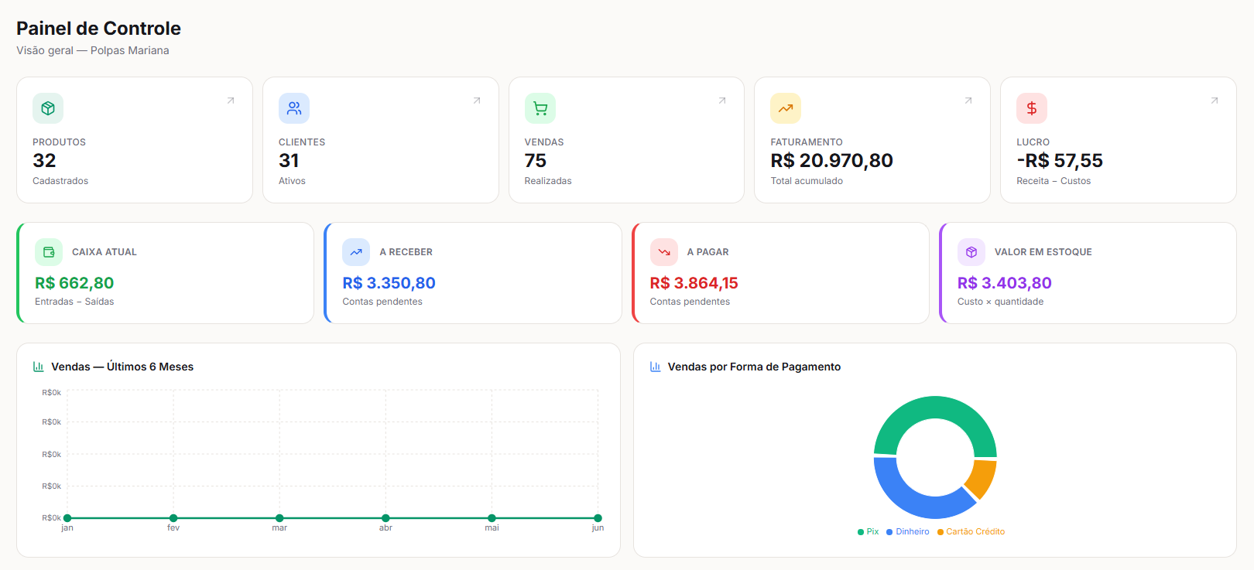
Task: Click the blue trend icon beside A Receber
Action: click(356, 252)
